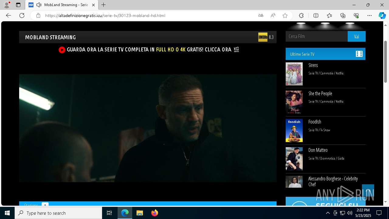The height and width of the screenshot is (219, 389).
Task: Click the MOBLAND STREAMING title text
Action: 50,37
